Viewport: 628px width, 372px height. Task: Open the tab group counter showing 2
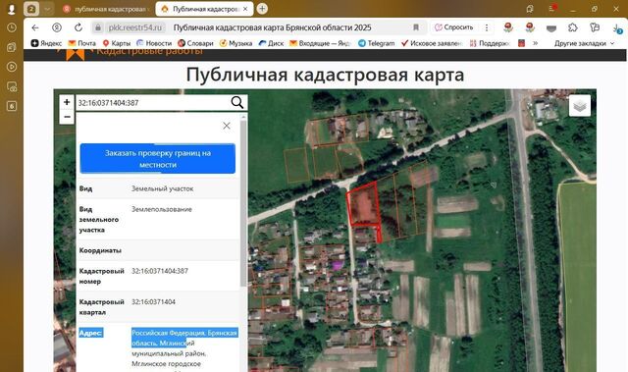pyautogui.click(x=31, y=9)
